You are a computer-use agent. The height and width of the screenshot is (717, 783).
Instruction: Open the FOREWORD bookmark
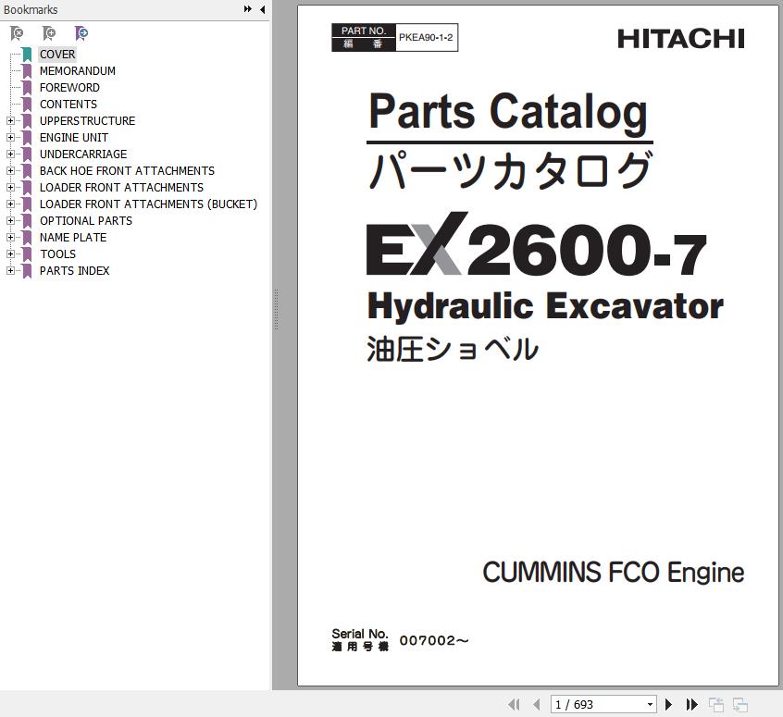pos(69,87)
